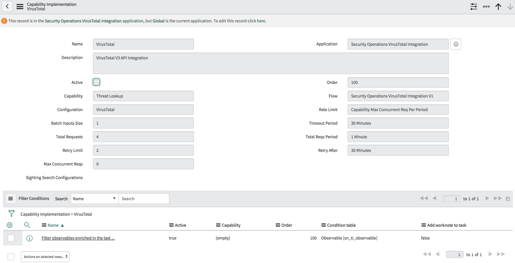This screenshot has height=263, width=515.
Task: Open Actions on selected rows dropdown
Action: pos(45,257)
